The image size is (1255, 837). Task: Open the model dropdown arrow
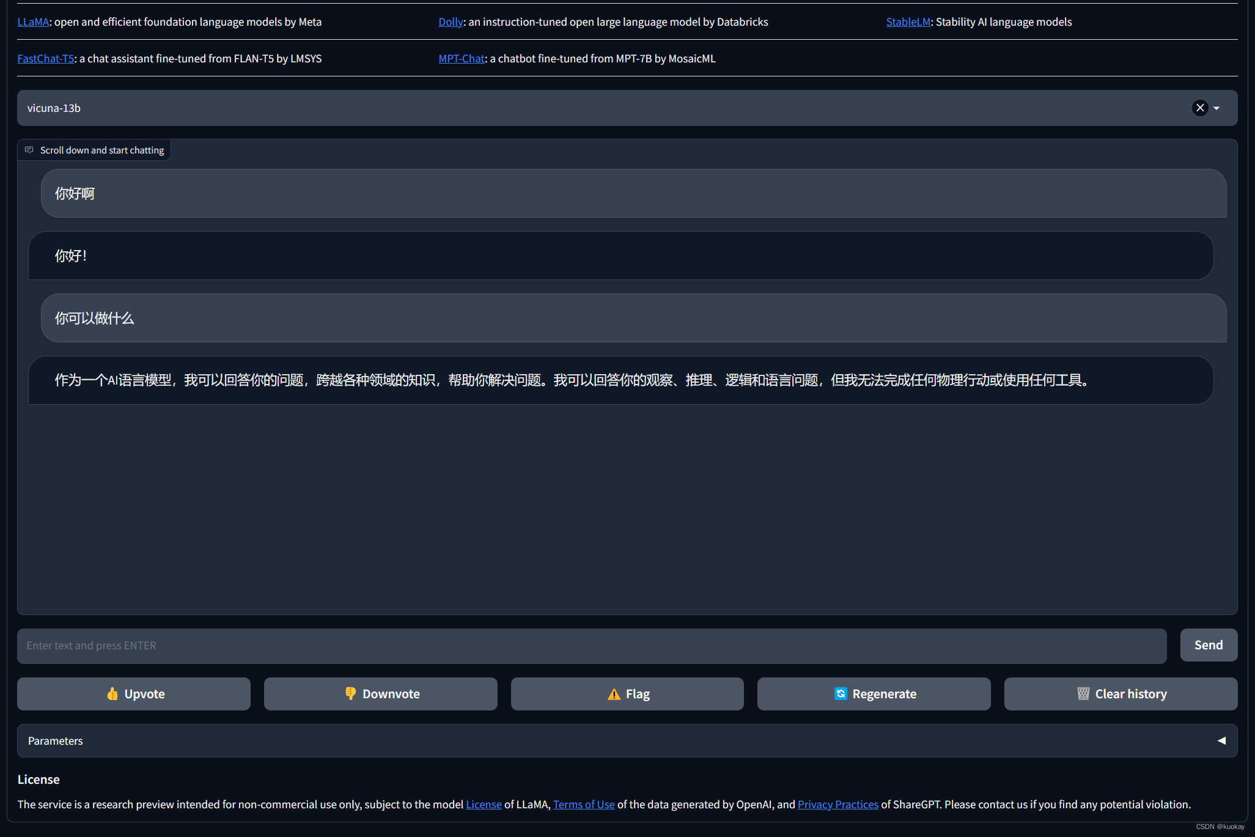(x=1216, y=108)
